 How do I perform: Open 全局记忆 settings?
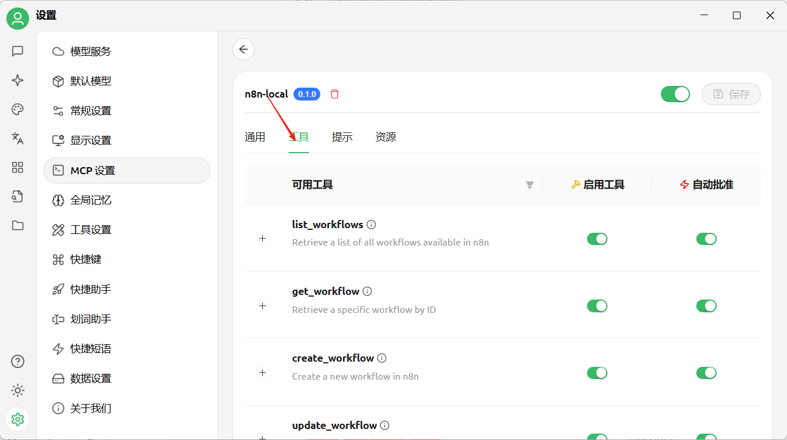127,200
